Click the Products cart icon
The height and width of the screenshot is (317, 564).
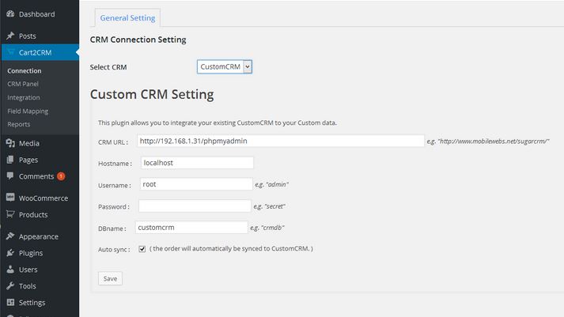10,214
